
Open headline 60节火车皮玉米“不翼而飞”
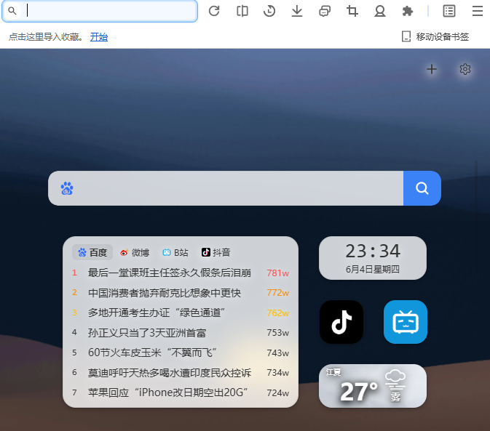click(x=152, y=353)
